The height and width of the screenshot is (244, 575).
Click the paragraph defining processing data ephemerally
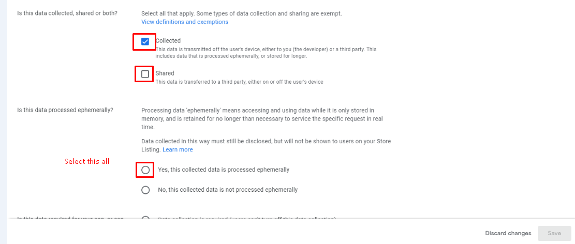(262, 119)
